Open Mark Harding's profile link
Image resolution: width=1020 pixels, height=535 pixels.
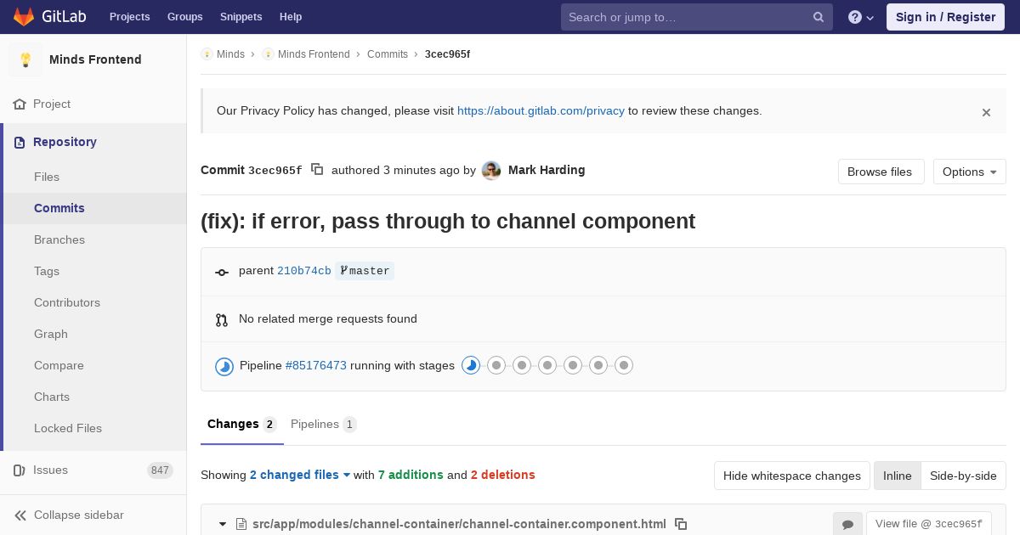pos(547,170)
